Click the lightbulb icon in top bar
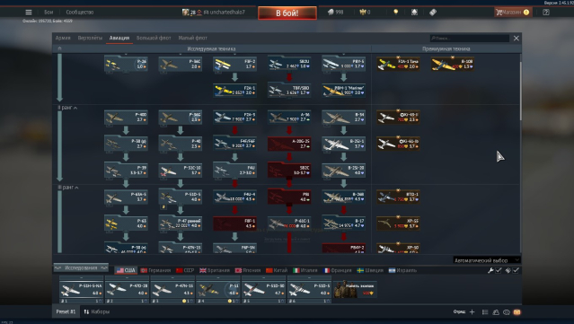 [x=396, y=12]
